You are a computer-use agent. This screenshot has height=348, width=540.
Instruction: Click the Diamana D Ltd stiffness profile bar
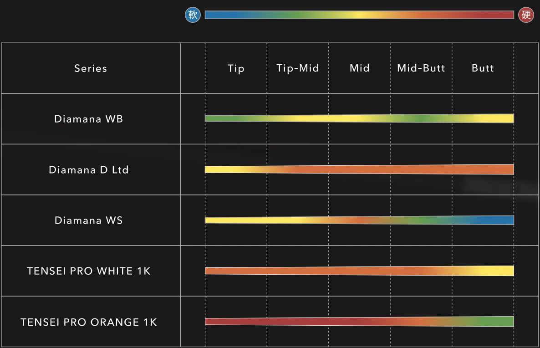[359, 169]
